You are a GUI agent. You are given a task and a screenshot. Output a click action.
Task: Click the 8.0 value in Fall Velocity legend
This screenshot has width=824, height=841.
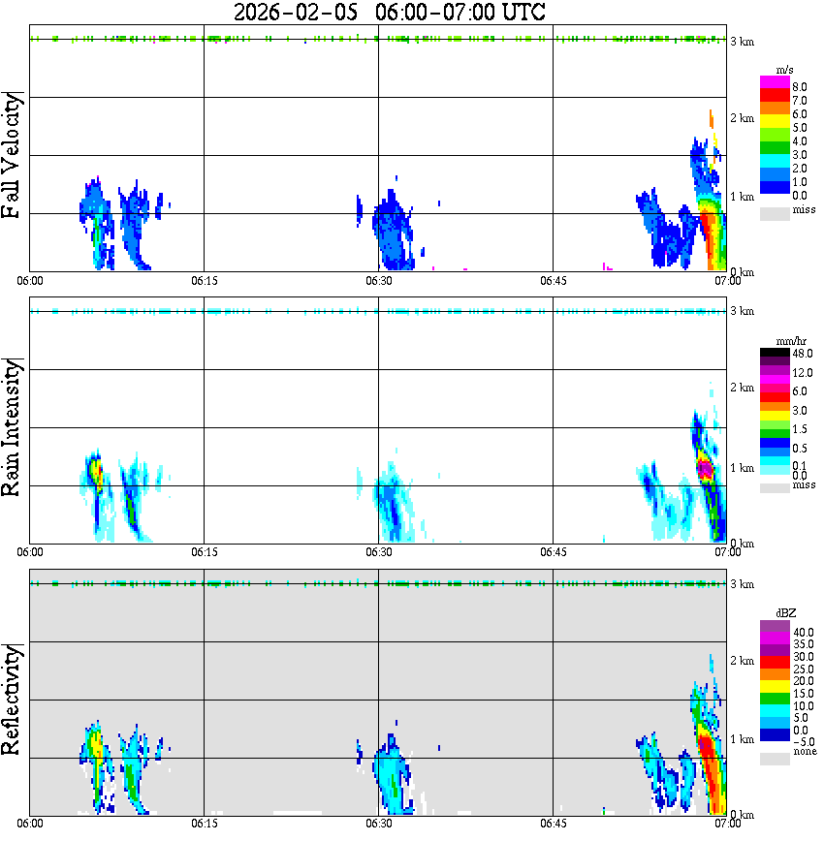click(800, 87)
